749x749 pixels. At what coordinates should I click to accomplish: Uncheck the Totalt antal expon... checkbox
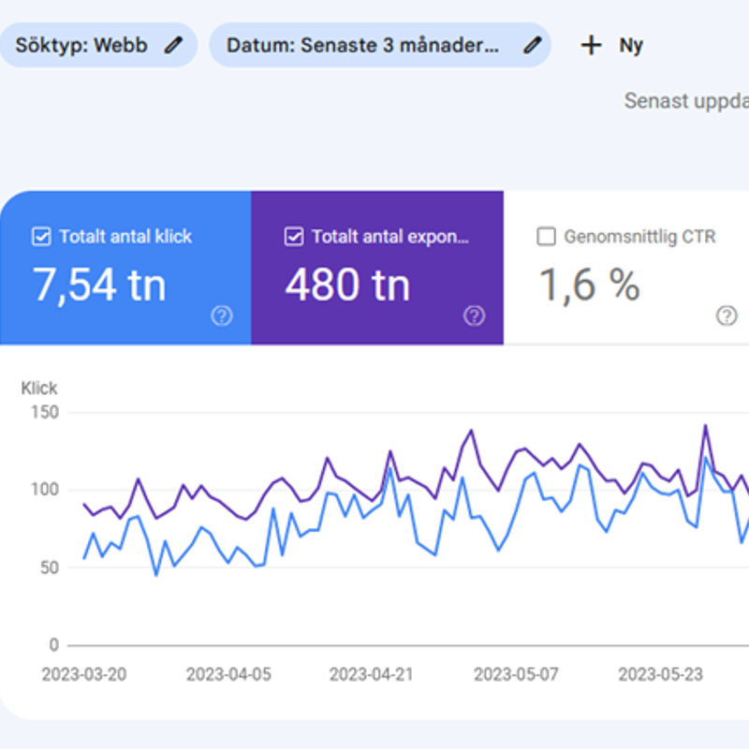tap(294, 237)
